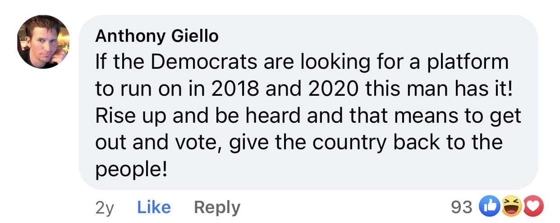Open the Anthony Giello name link
The height and width of the screenshot is (223, 560).
[x=156, y=36]
